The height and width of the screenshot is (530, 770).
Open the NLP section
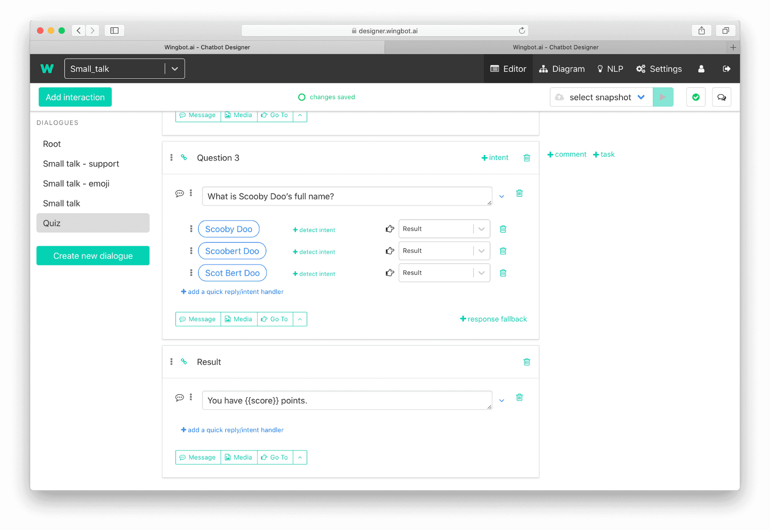coord(610,68)
